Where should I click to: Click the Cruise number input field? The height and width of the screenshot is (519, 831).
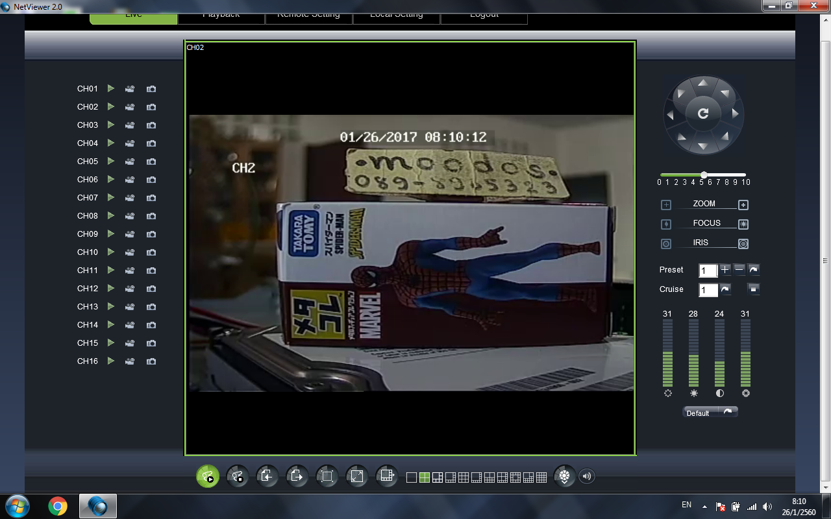pyautogui.click(x=708, y=290)
